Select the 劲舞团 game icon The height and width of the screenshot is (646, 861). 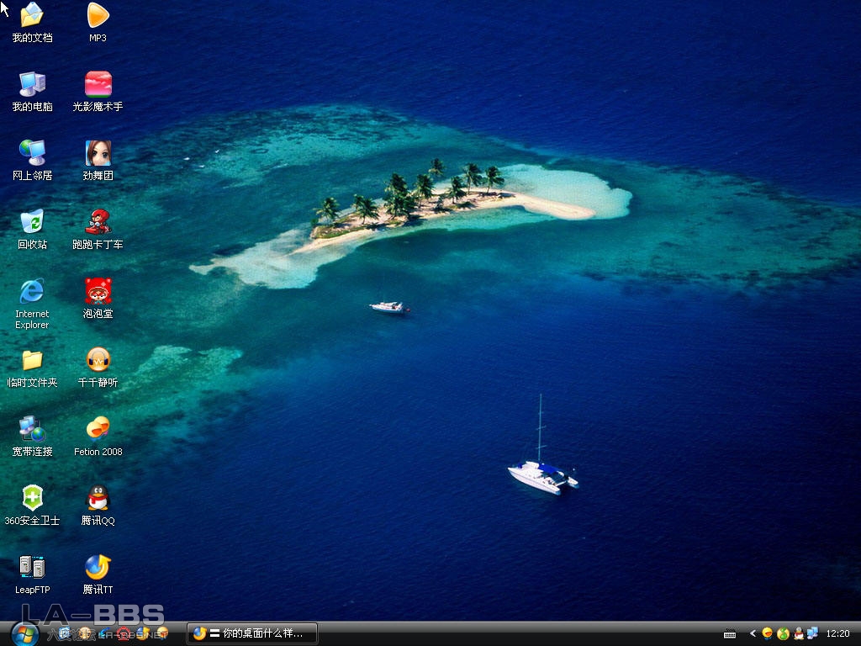tap(98, 153)
